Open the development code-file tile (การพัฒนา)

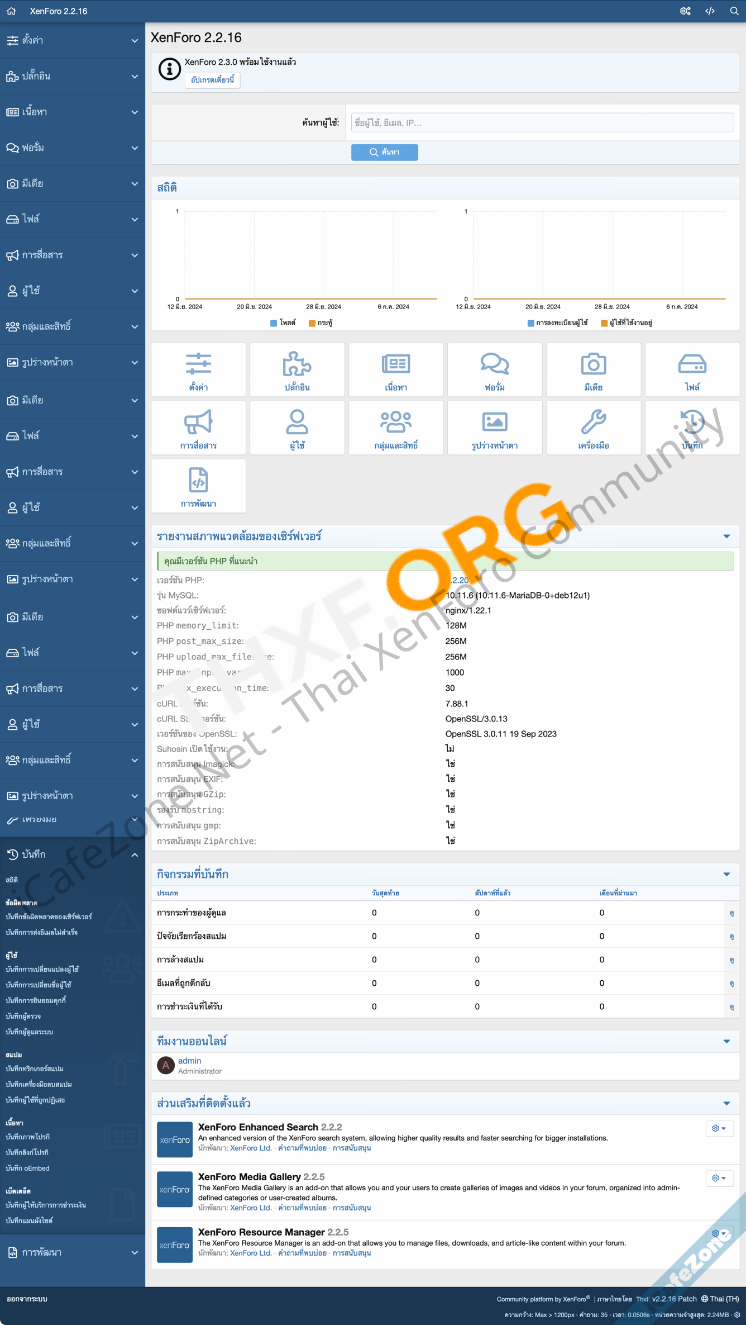(x=198, y=486)
